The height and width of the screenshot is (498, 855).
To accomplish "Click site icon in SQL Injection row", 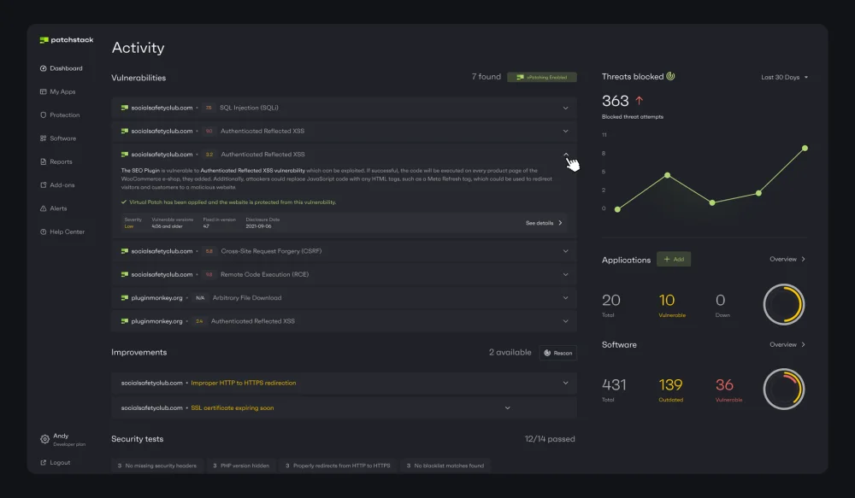I will pyautogui.click(x=124, y=108).
